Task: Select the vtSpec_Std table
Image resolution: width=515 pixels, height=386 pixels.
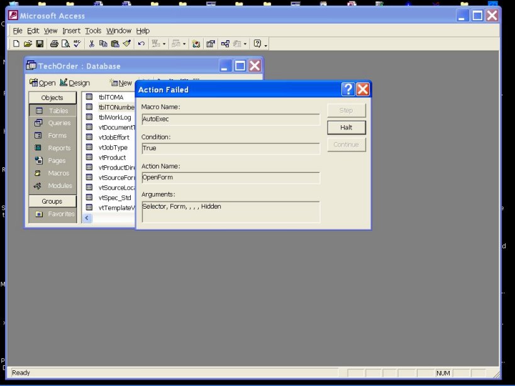Action: (114, 197)
